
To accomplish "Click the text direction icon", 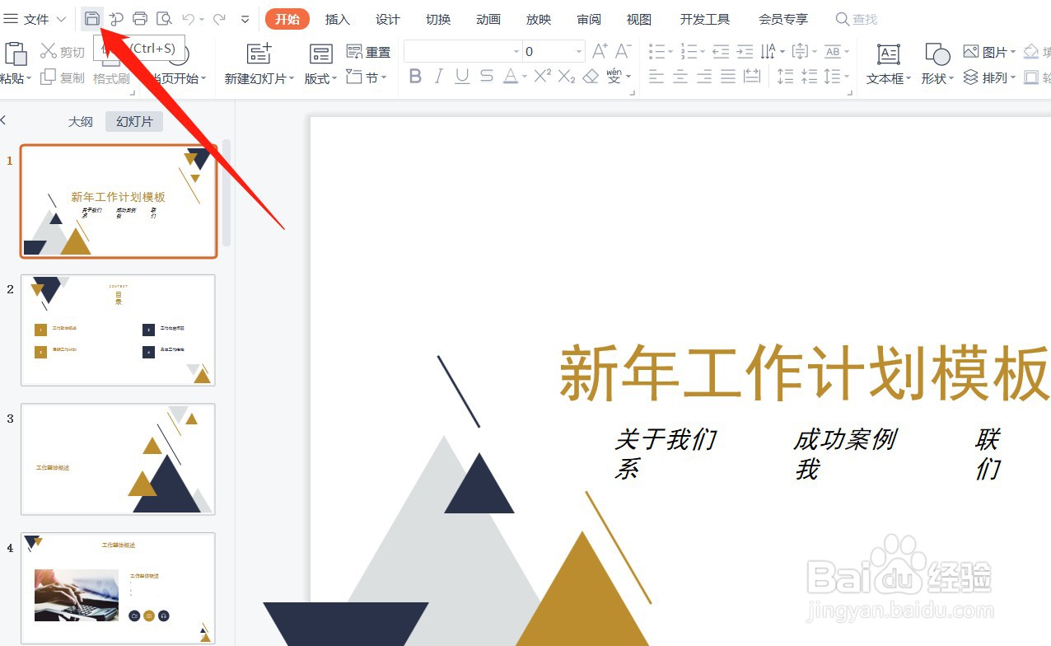I will pos(768,52).
